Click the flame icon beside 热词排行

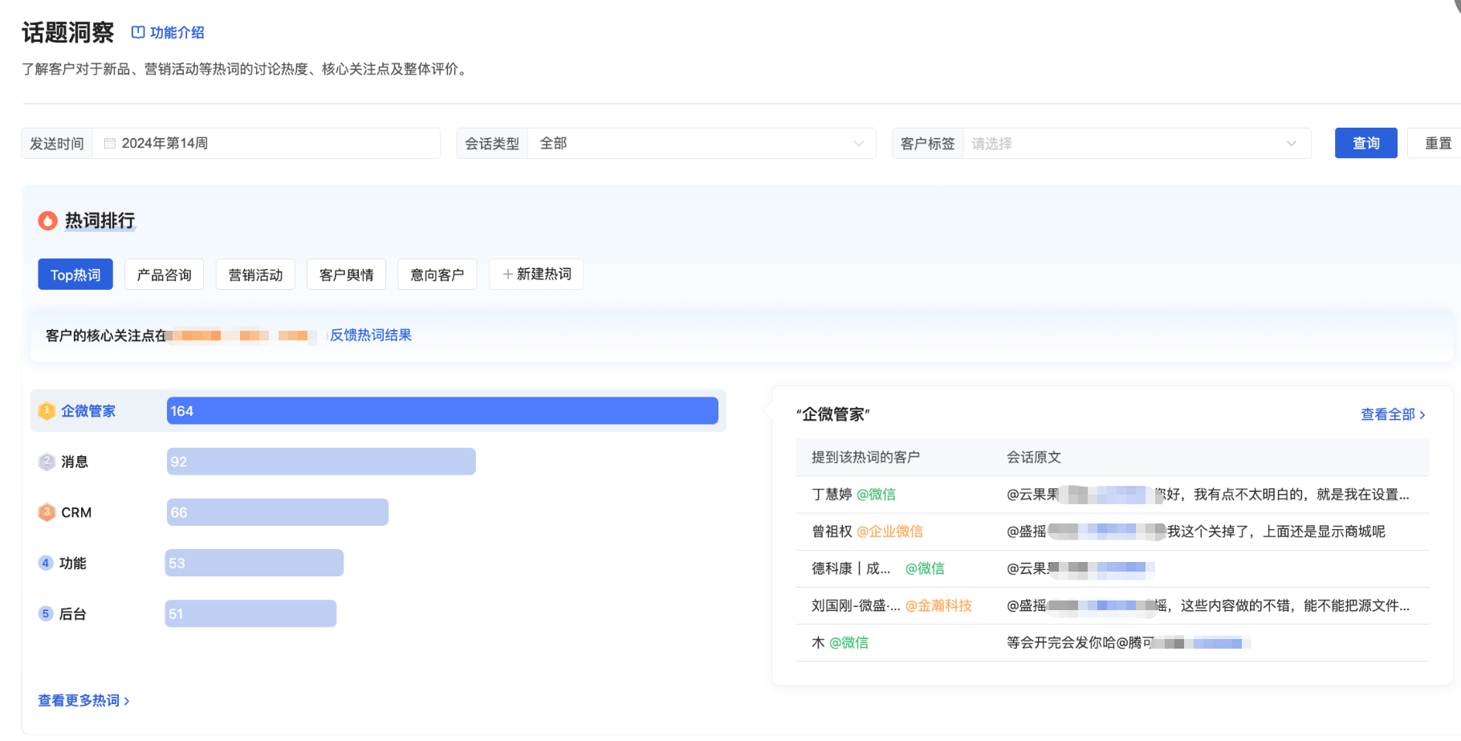coord(48,221)
